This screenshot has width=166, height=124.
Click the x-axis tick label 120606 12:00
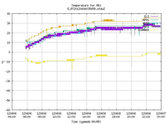[x=72, y=115]
